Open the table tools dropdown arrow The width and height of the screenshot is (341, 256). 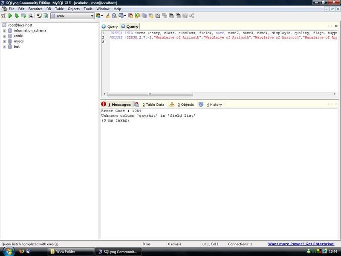pyautogui.click(x=125, y=16)
